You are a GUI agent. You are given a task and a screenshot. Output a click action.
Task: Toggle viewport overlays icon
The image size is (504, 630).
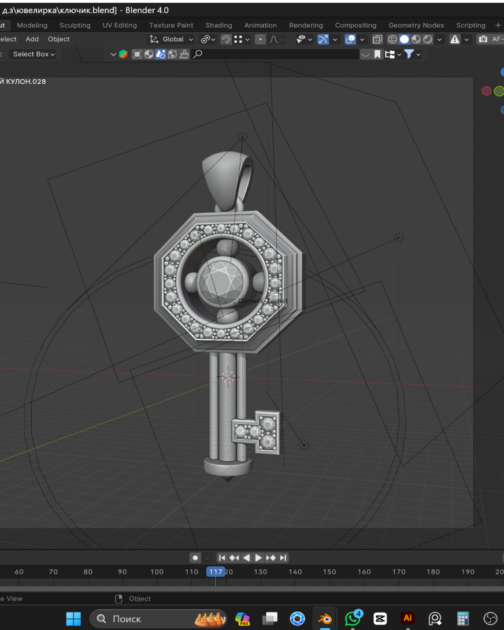pos(350,39)
